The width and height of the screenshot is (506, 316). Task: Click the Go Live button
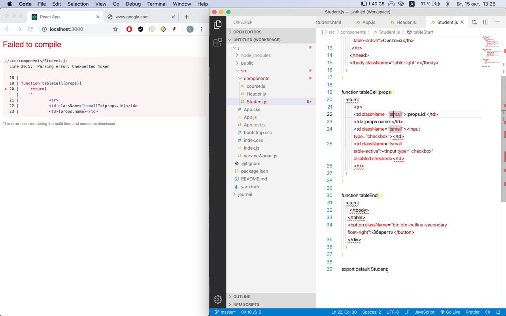(450, 312)
